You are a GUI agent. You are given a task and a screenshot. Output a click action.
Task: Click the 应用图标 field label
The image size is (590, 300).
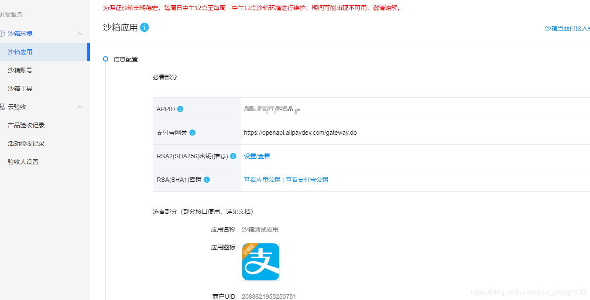tap(223, 247)
